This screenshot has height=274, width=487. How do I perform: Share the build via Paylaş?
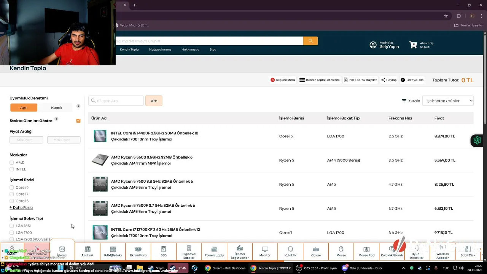click(389, 80)
